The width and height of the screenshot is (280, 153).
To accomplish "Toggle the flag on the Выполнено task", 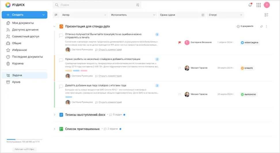I will tap(180, 94).
